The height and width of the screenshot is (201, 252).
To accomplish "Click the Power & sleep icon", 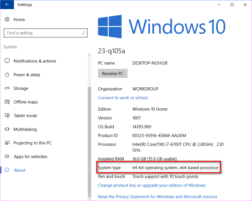I will [7, 74].
